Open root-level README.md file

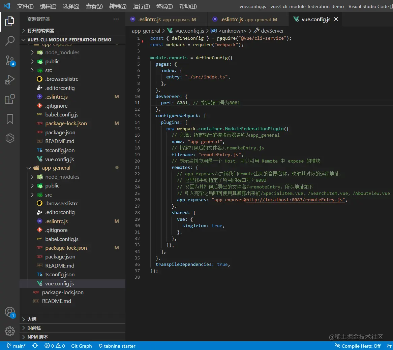pos(72,301)
